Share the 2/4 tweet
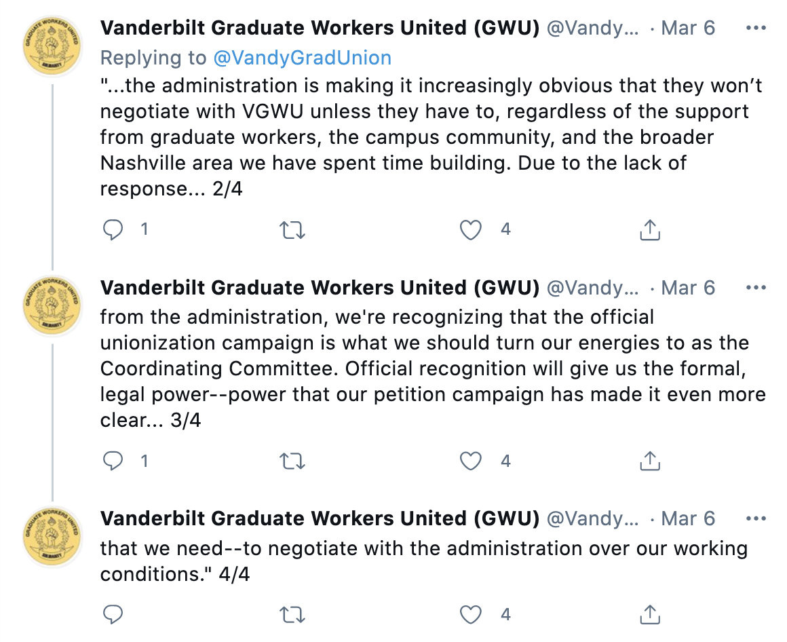This screenshot has height=642, width=787. coord(649,230)
